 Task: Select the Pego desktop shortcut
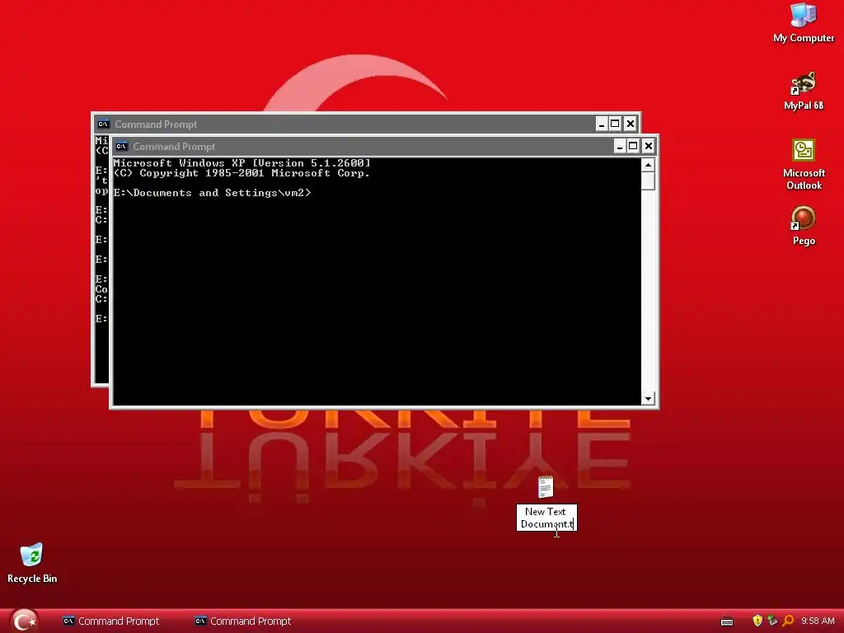point(803,226)
